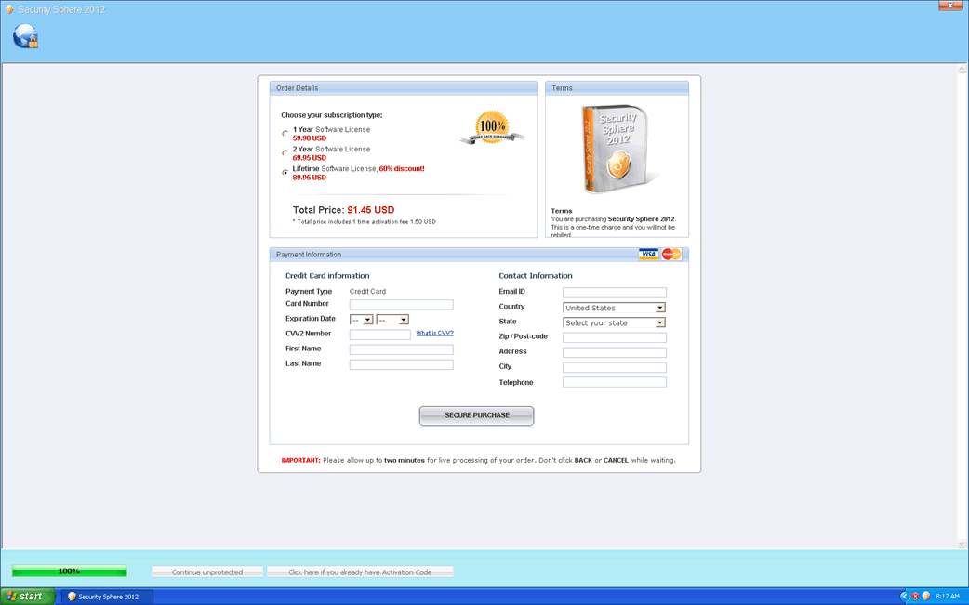969x605 pixels.
Task: Click the red alert shield in the system tray
Action: point(915,596)
